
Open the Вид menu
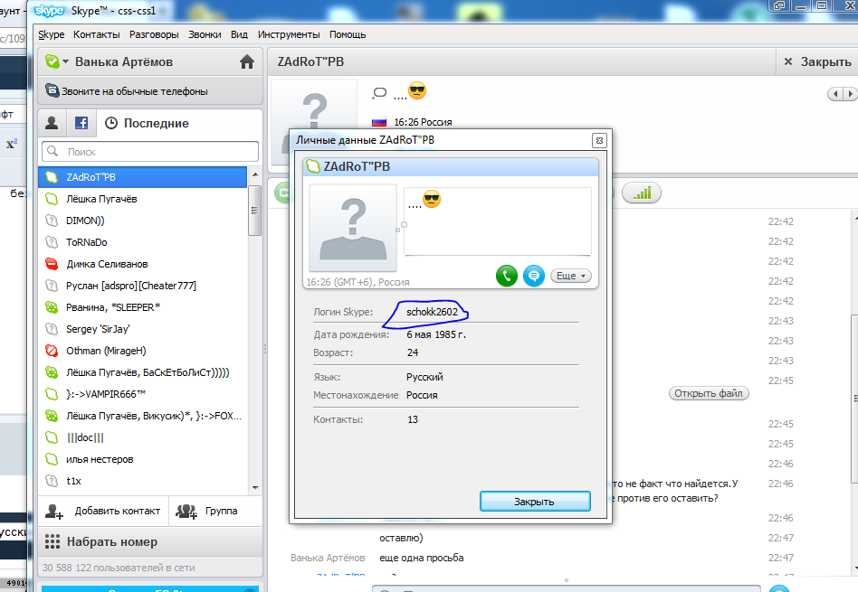tap(239, 34)
